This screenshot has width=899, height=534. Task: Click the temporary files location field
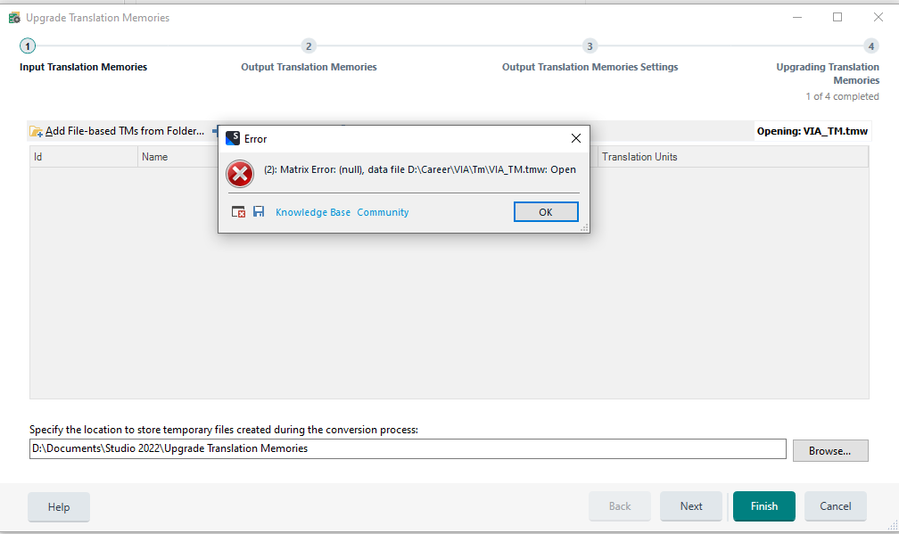[408, 448]
